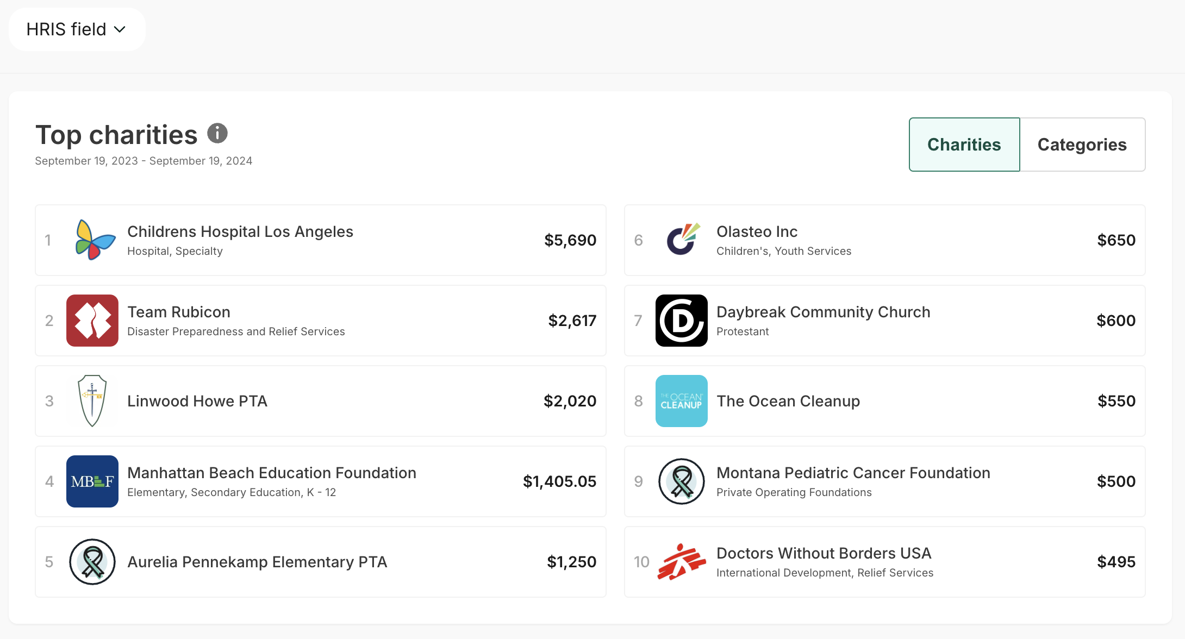The height and width of the screenshot is (639, 1185).
Task: Click the Olasteo Inc logo
Action: tap(682, 240)
